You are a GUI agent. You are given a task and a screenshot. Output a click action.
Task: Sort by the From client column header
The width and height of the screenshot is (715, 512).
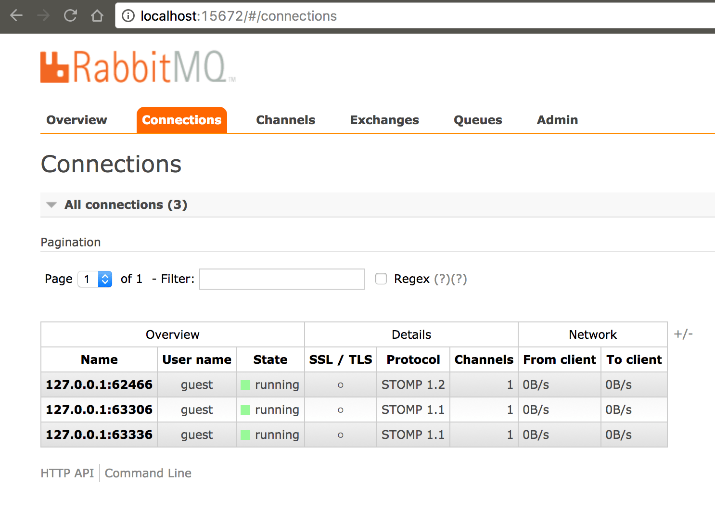pyautogui.click(x=560, y=359)
